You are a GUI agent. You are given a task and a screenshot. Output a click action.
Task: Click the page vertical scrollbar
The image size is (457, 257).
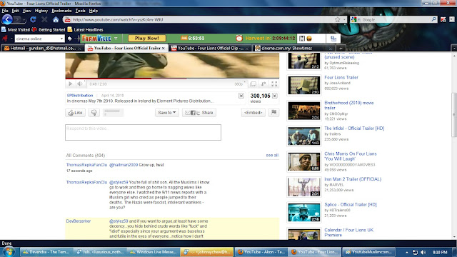[x=454, y=115]
